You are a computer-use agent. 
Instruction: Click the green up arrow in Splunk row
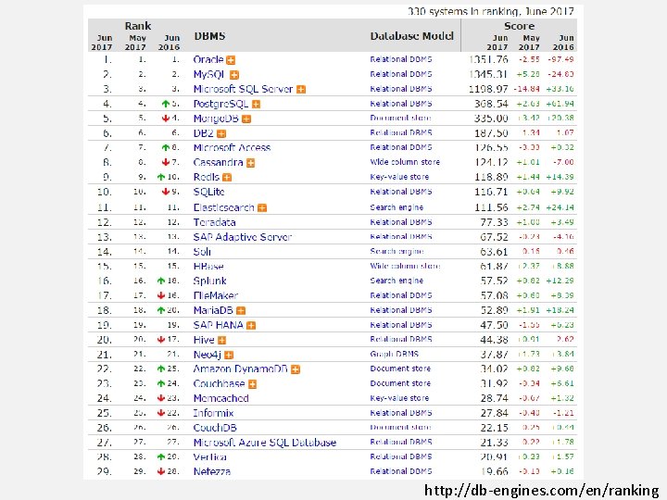[161, 281]
